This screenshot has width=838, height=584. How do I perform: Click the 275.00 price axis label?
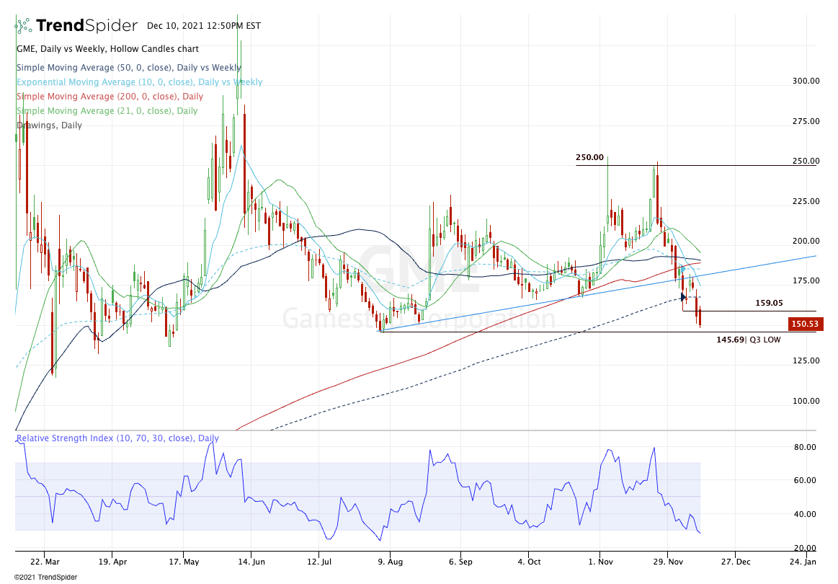[806, 121]
